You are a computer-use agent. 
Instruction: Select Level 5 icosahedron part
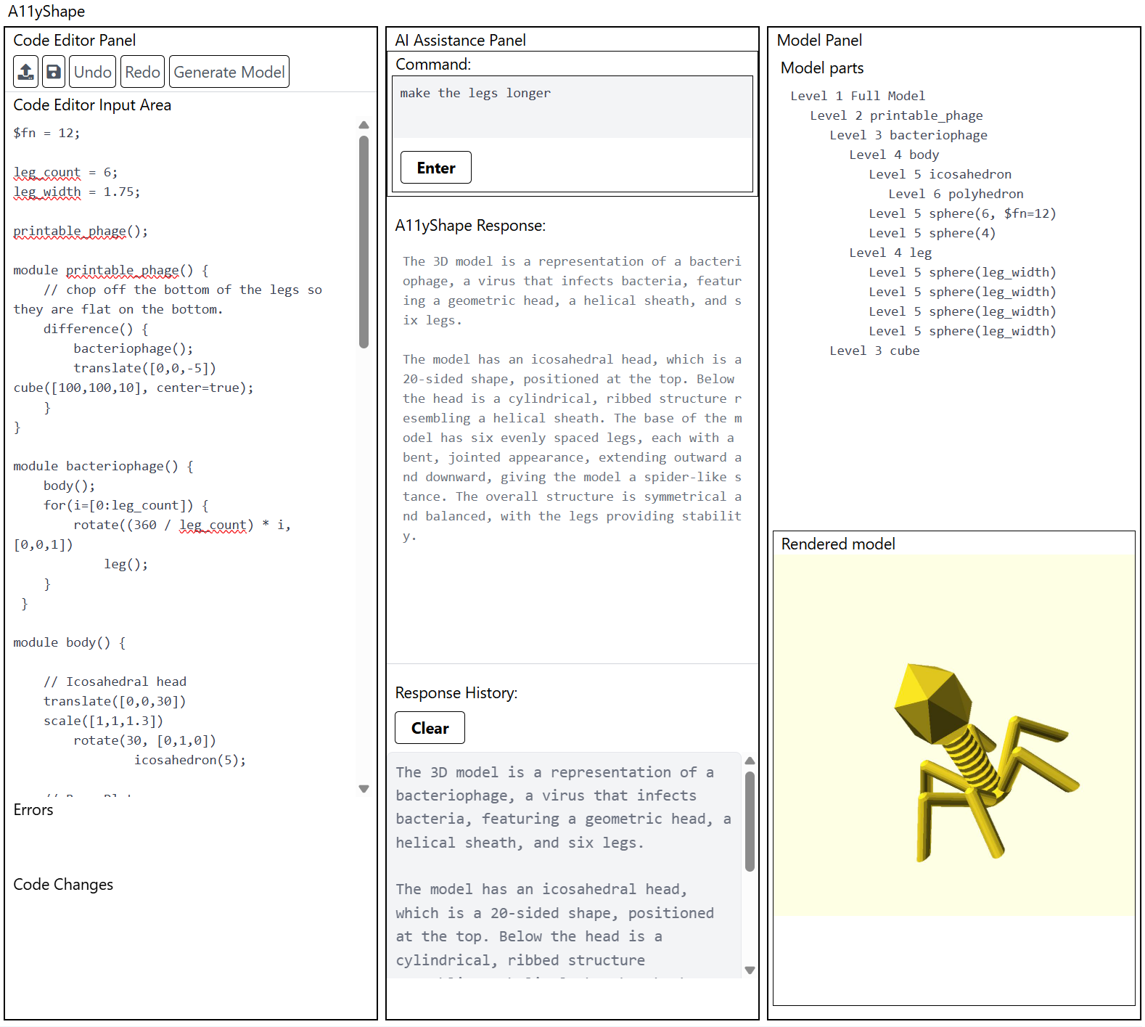[x=940, y=174]
